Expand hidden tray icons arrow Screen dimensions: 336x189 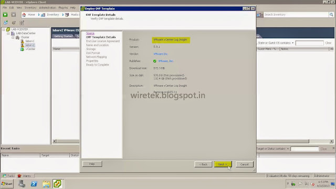tap(288, 184)
